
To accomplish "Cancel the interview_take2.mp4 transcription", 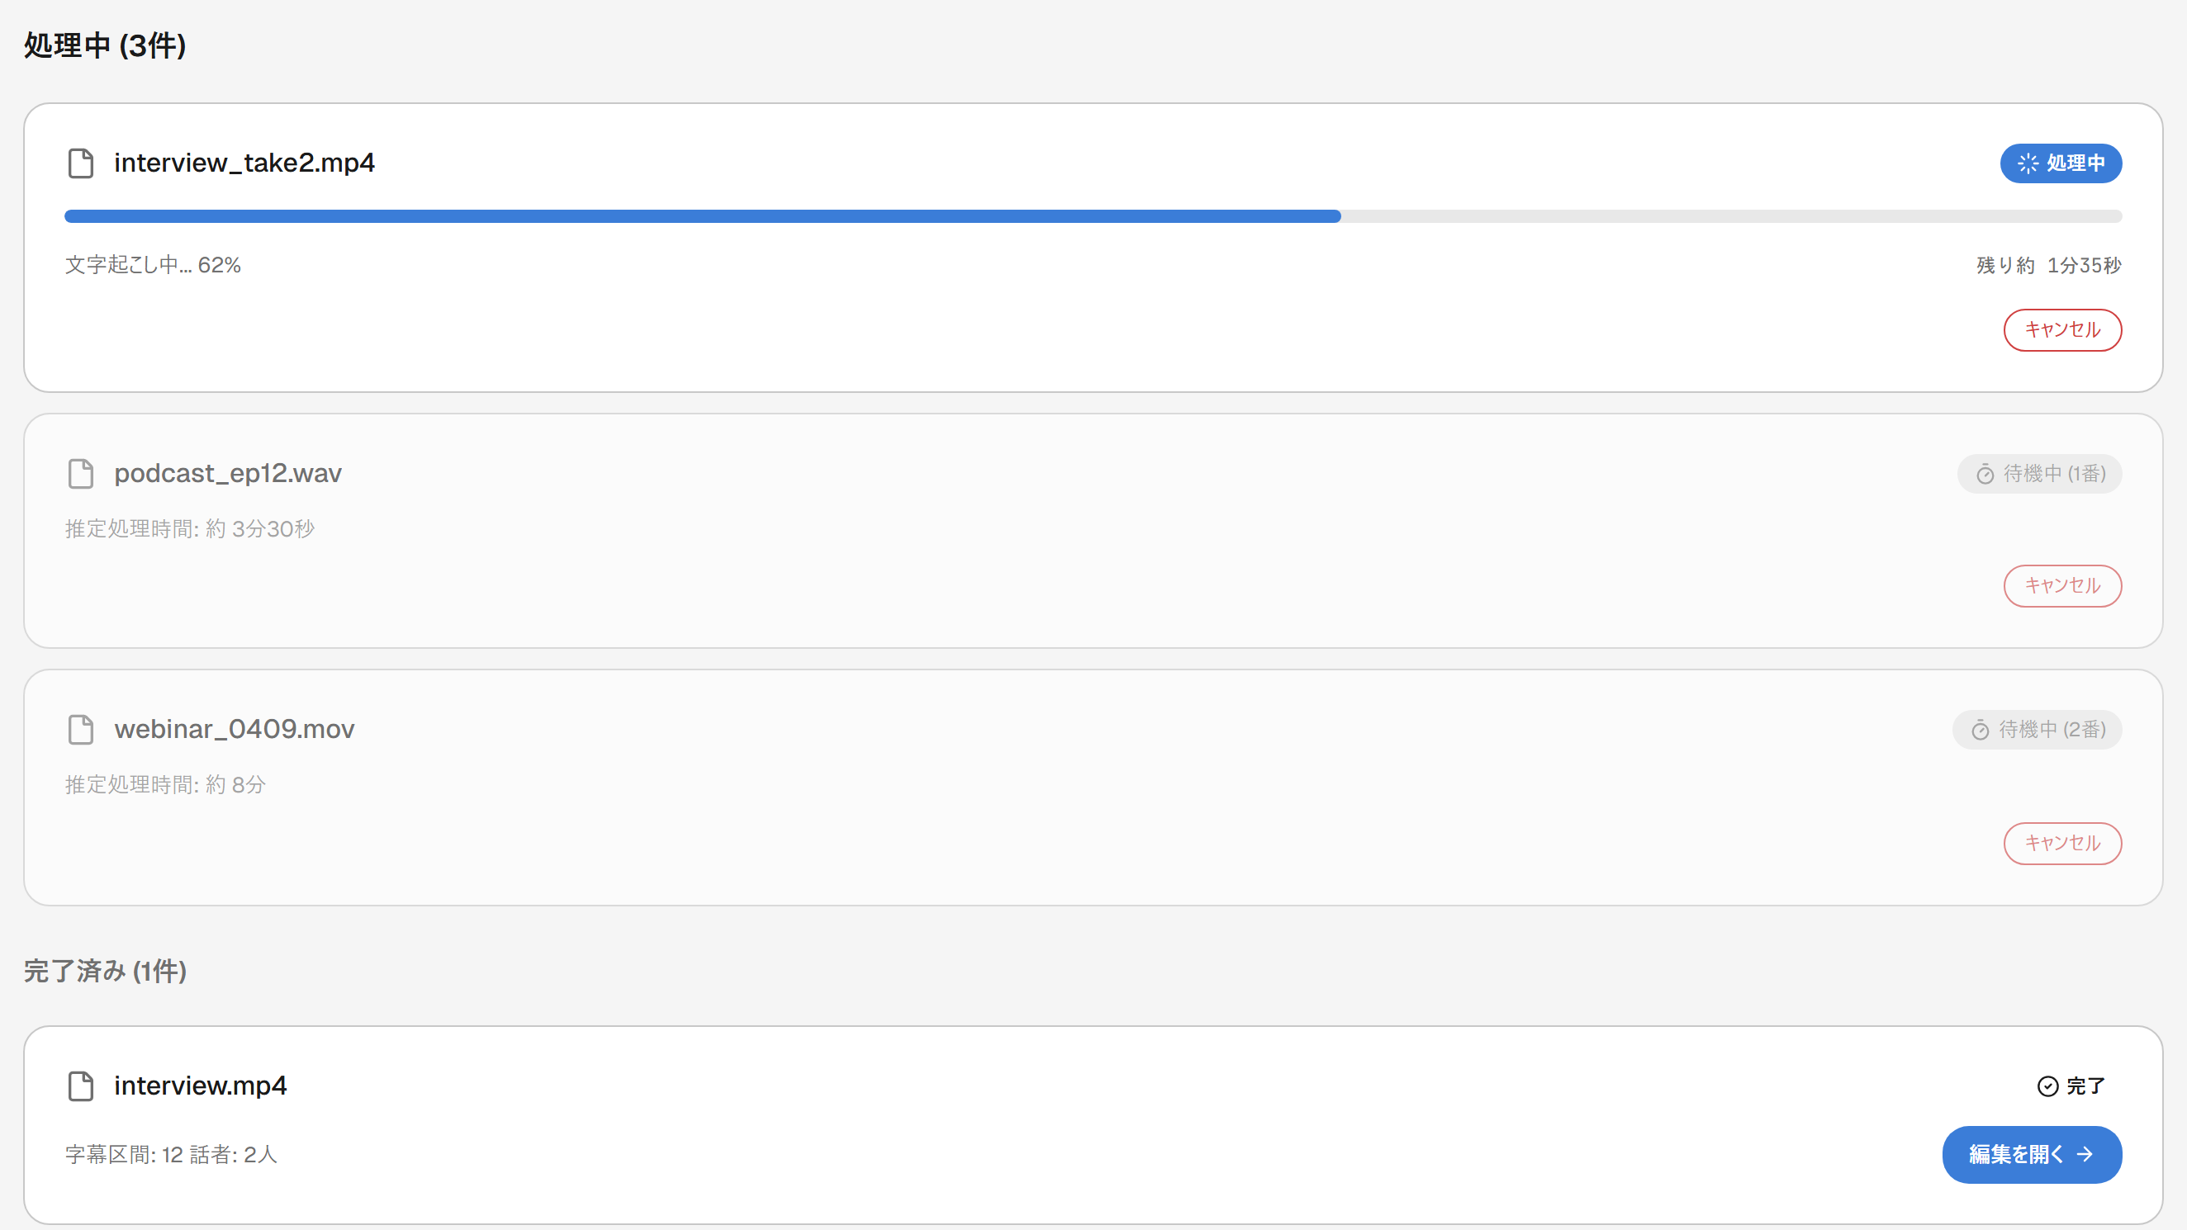I will [x=2062, y=329].
